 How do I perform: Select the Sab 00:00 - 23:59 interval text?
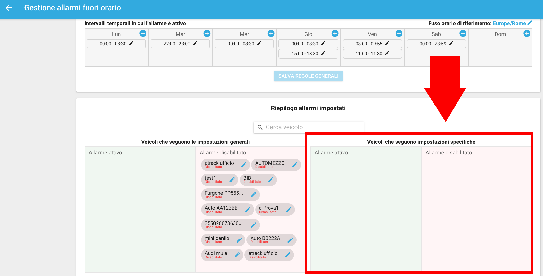[433, 44]
